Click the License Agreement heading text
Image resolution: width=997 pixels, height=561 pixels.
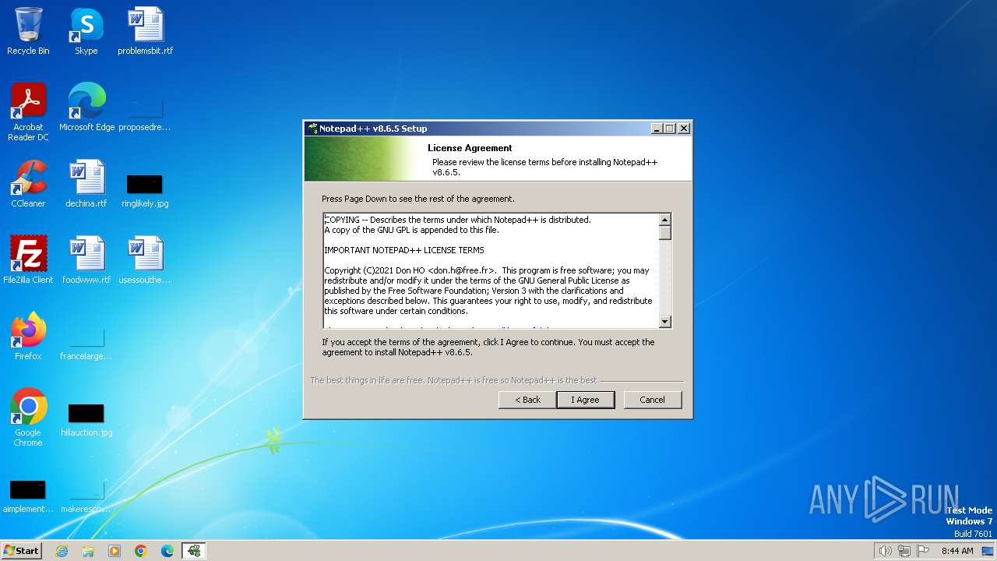[x=470, y=148]
